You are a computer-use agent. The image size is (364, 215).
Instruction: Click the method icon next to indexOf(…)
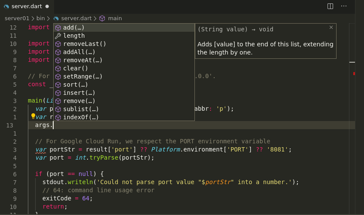pos(58,117)
